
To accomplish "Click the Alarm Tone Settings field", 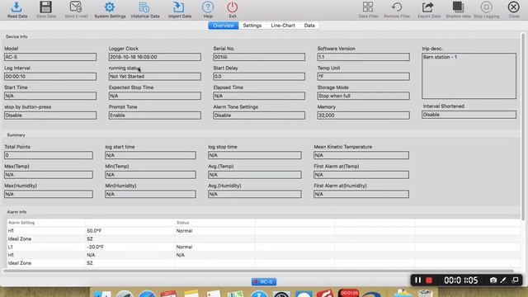I will [259, 115].
